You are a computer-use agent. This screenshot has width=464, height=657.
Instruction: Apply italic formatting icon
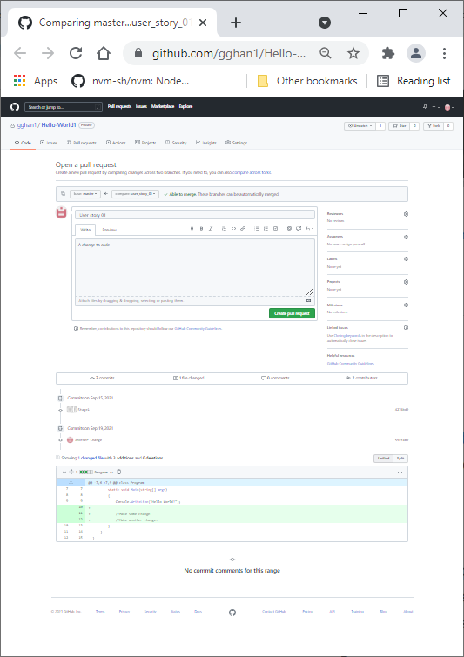tap(211, 229)
